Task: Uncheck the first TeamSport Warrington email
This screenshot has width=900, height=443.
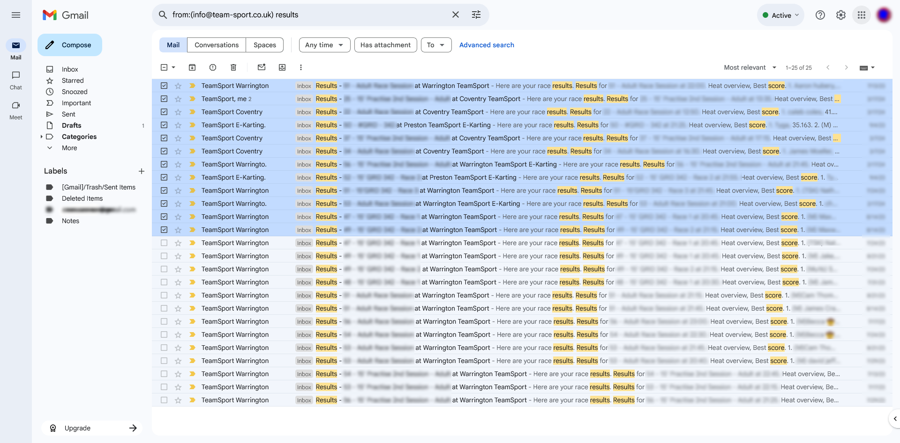Action: click(164, 86)
